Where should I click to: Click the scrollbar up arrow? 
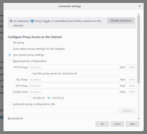point(139,14)
